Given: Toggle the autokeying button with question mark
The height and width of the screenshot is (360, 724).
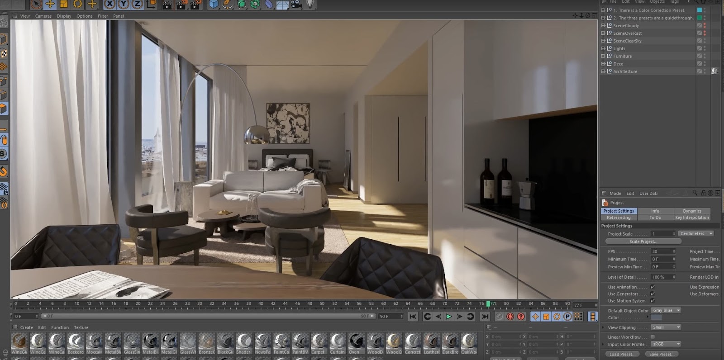Looking at the screenshot, I should pos(521,317).
